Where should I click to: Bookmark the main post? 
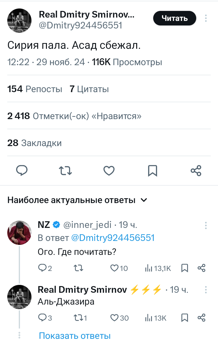click(x=152, y=171)
